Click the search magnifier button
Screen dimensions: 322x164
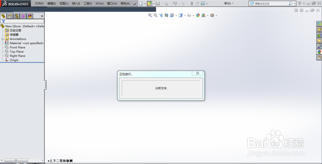point(290,4)
